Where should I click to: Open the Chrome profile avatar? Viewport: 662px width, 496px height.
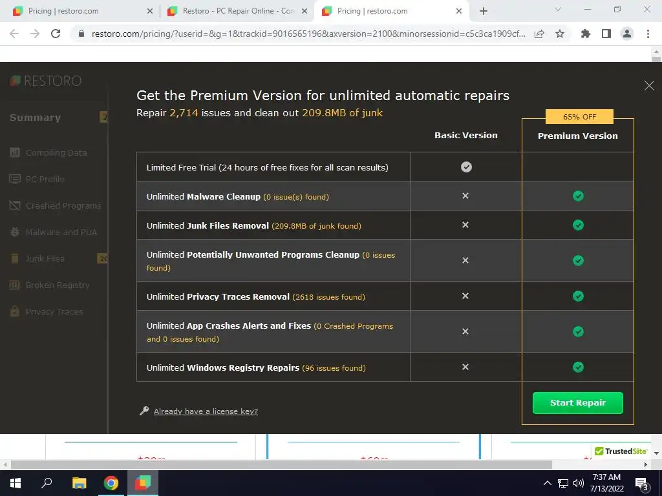pos(627,34)
